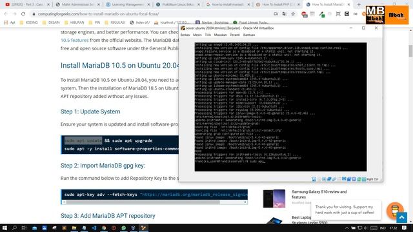The width and height of the screenshot is (413, 232).
Task: Click the 'Step 2: Import MariaDB gpg key:' heading
Action: point(103,166)
